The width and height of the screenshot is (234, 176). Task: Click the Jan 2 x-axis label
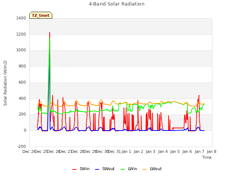(x=139, y=151)
